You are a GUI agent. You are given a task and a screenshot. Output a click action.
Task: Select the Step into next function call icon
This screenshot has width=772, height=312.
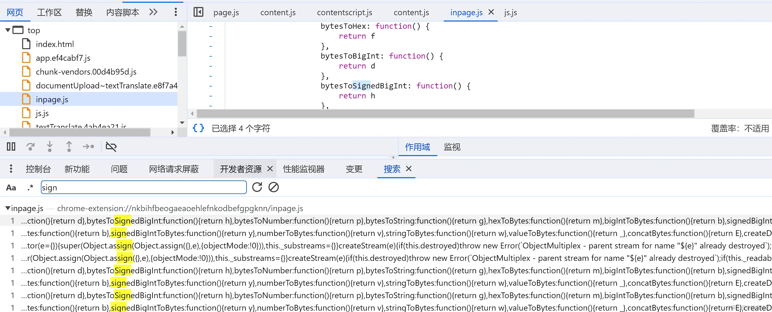[x=50, y=146]
